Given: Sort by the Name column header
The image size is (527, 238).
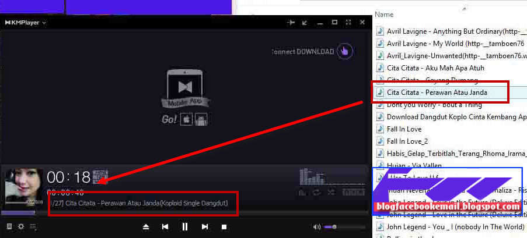Looking at the screenshot, I should 384,15.
